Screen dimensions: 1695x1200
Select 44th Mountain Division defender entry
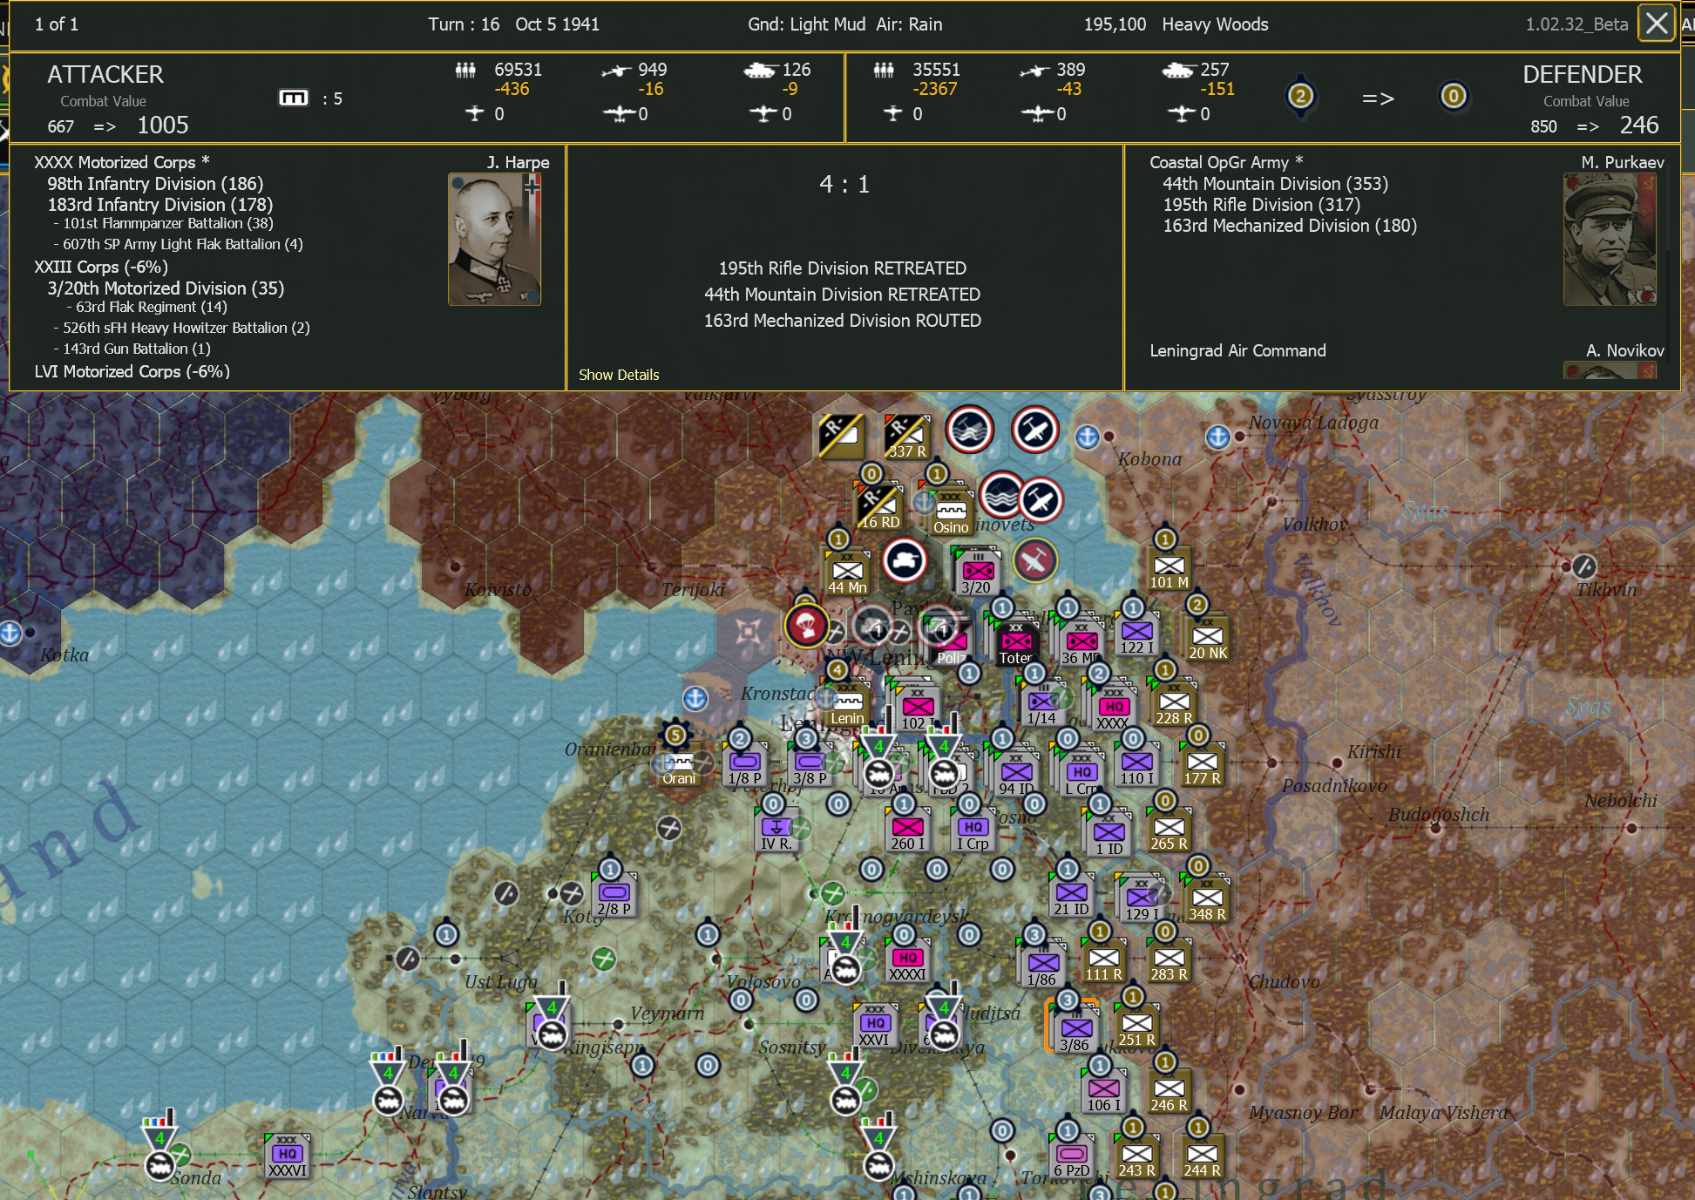pyautogui.click(x=1276, y=184)
